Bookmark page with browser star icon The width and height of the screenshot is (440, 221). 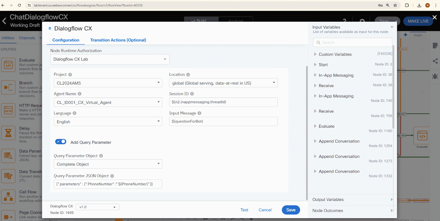point(395,5)
